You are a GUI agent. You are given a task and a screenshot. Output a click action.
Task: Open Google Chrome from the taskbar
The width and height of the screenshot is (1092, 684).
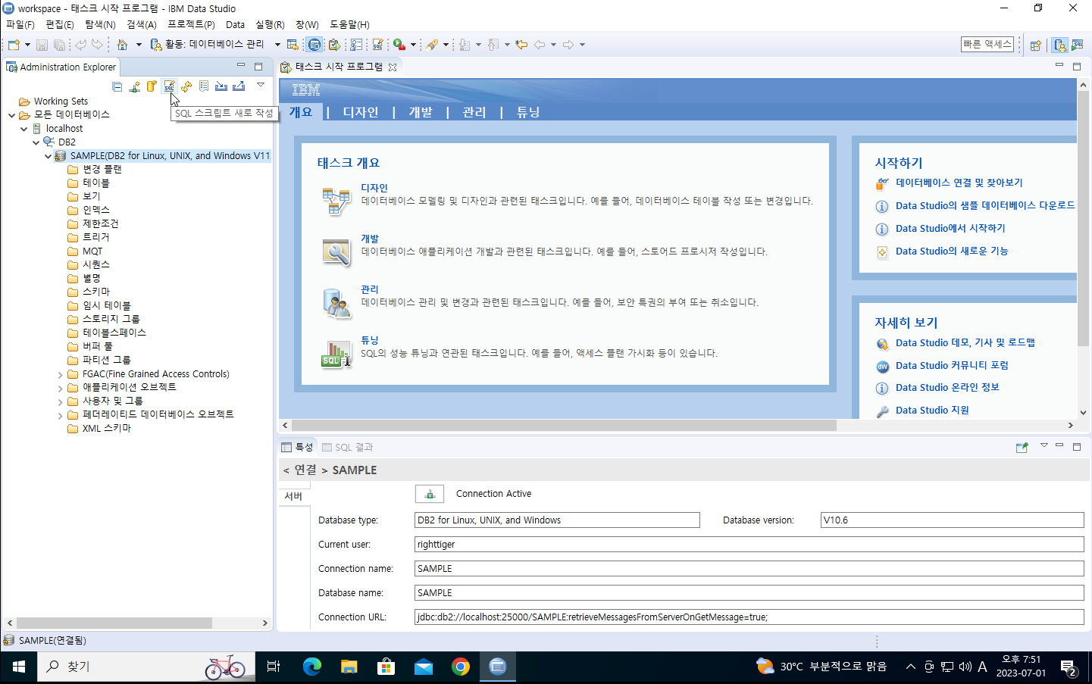point(461,667)
